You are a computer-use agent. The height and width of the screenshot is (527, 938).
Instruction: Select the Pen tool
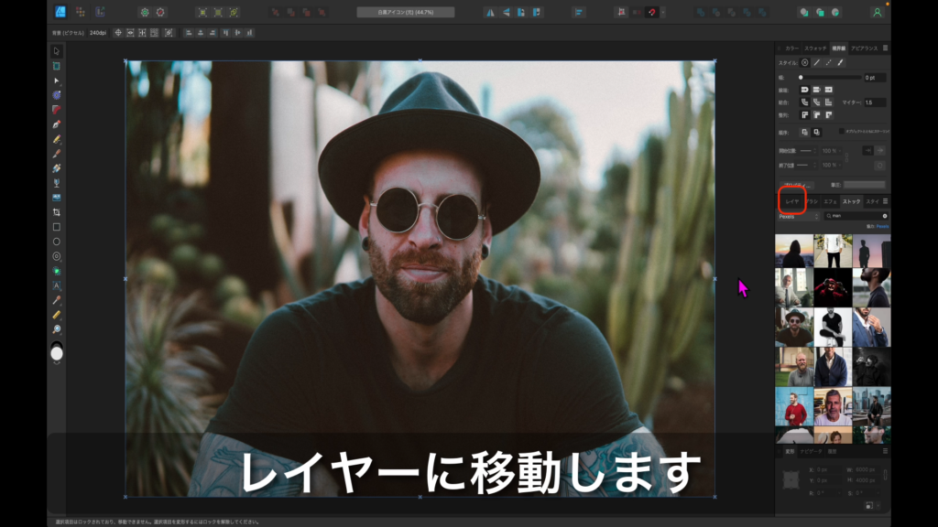click(56, 124)
